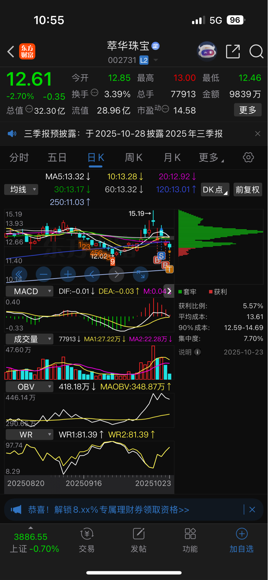The image size is (268, 580).
Task: Tap the 平均成本 13.61 value
Action: coord(254,317)
